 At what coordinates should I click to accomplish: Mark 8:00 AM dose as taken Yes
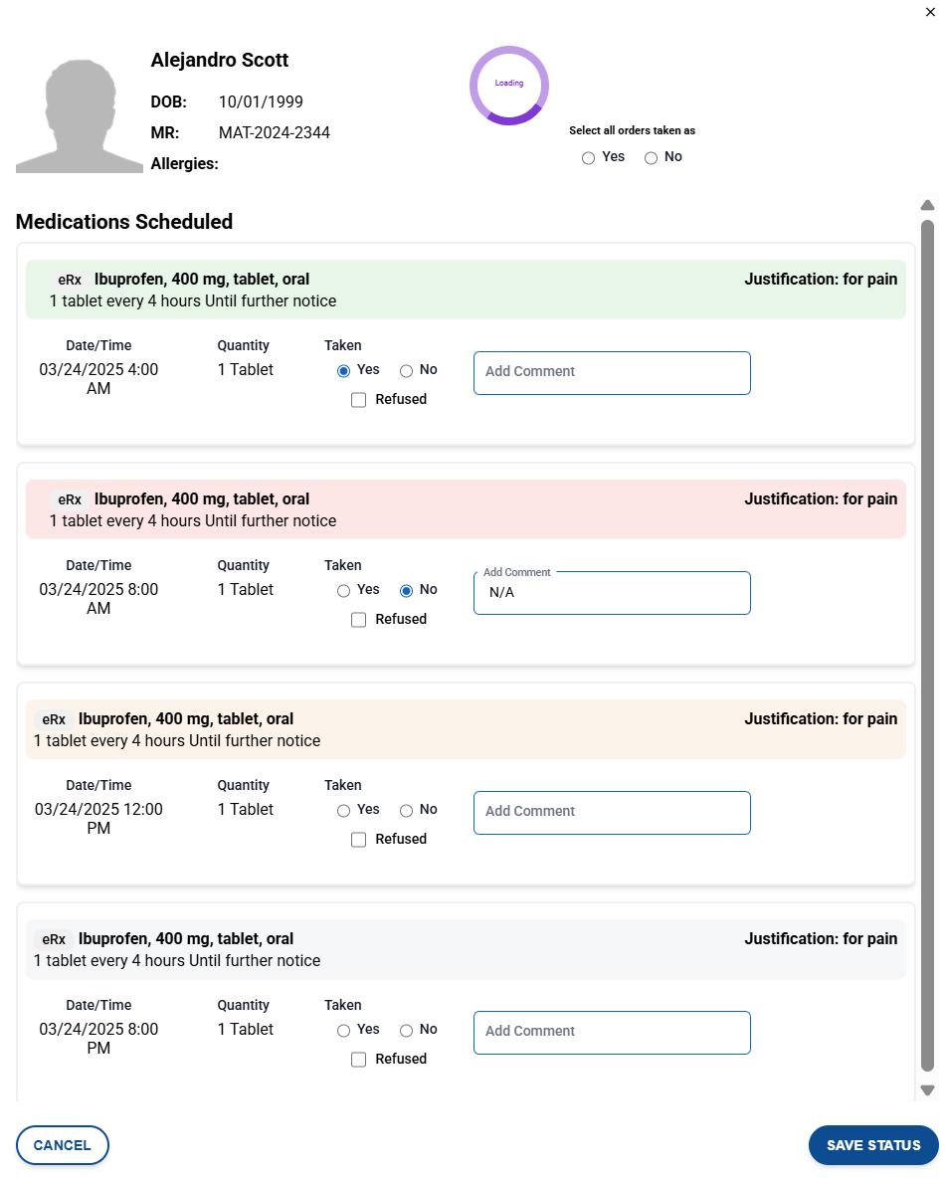344,591
